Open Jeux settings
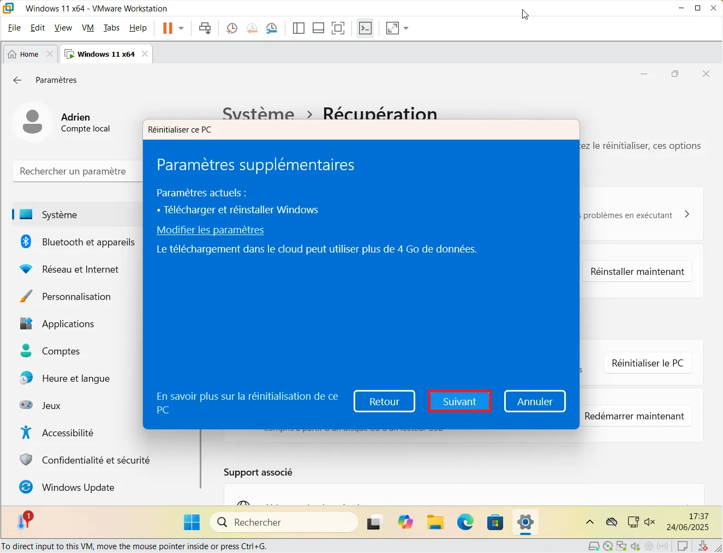 tap(77, 406)
